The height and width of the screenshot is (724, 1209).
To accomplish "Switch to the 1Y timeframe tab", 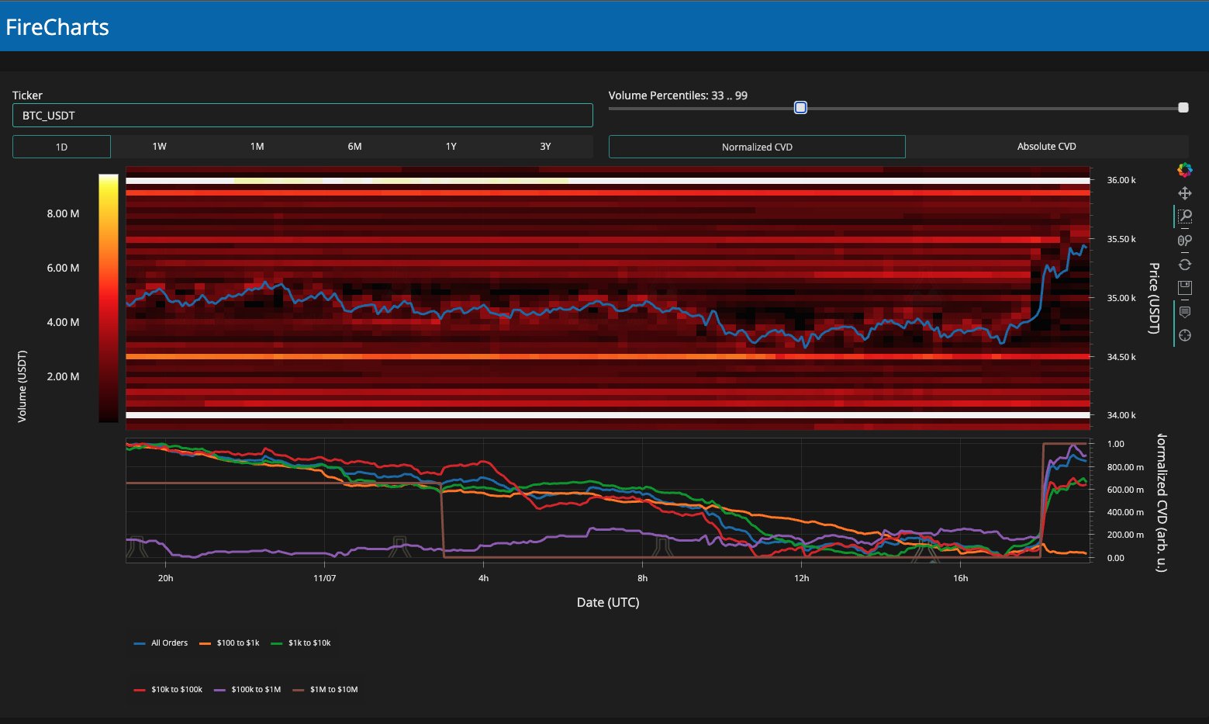I will [451, 147].
